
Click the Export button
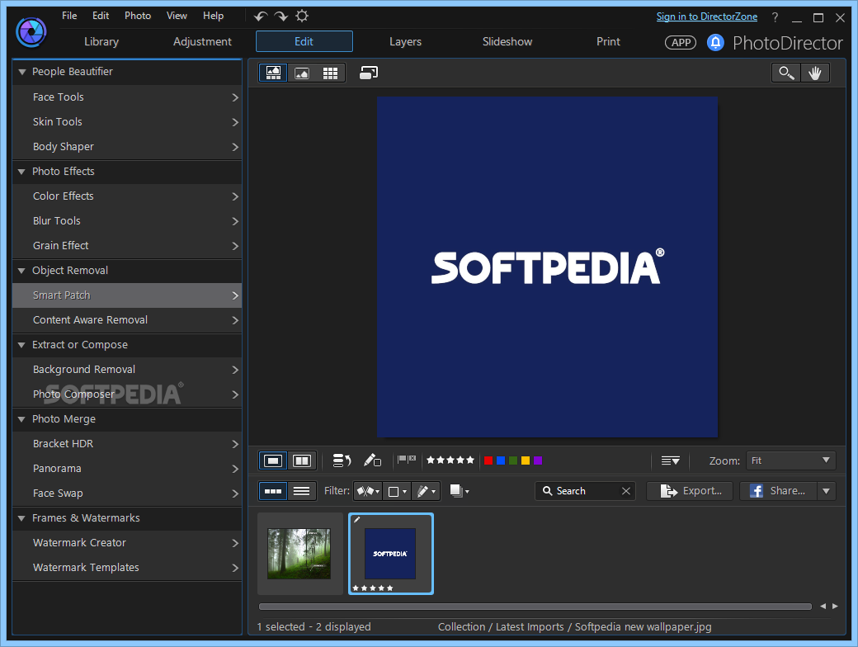[690, 490]
